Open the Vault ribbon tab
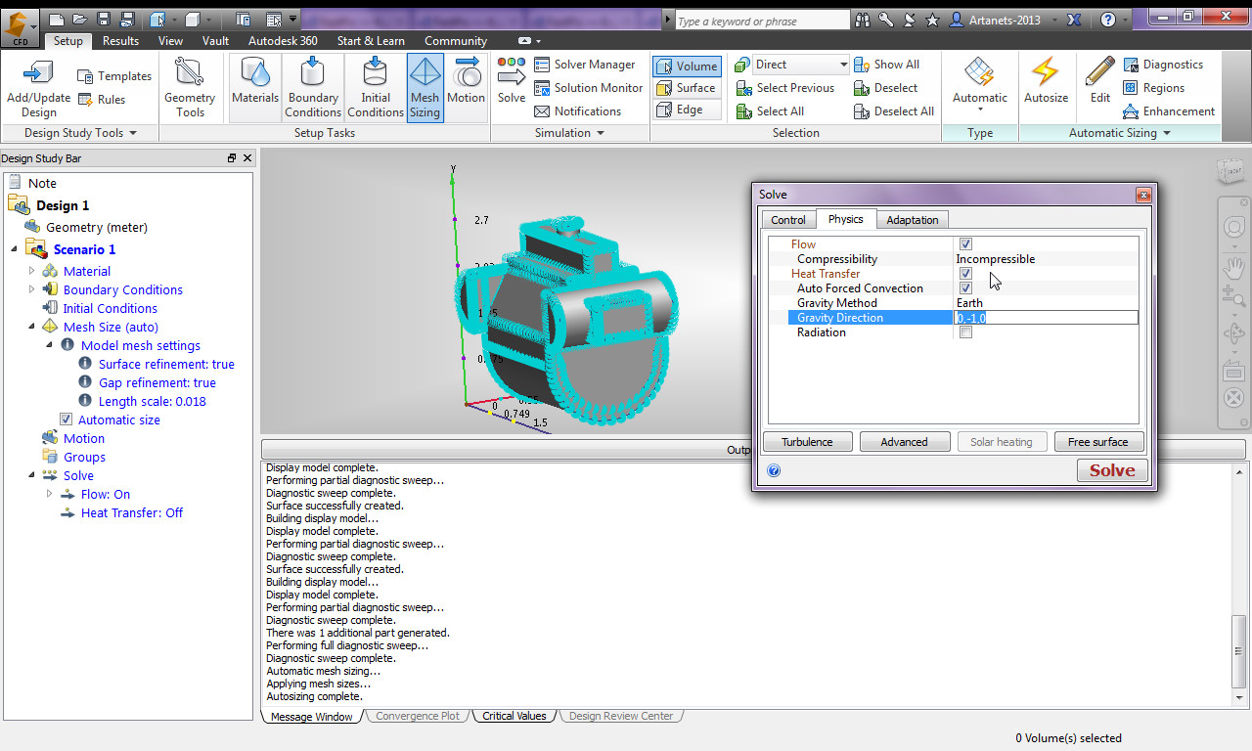Screen dimensions: 1252x751 (215, 41)
